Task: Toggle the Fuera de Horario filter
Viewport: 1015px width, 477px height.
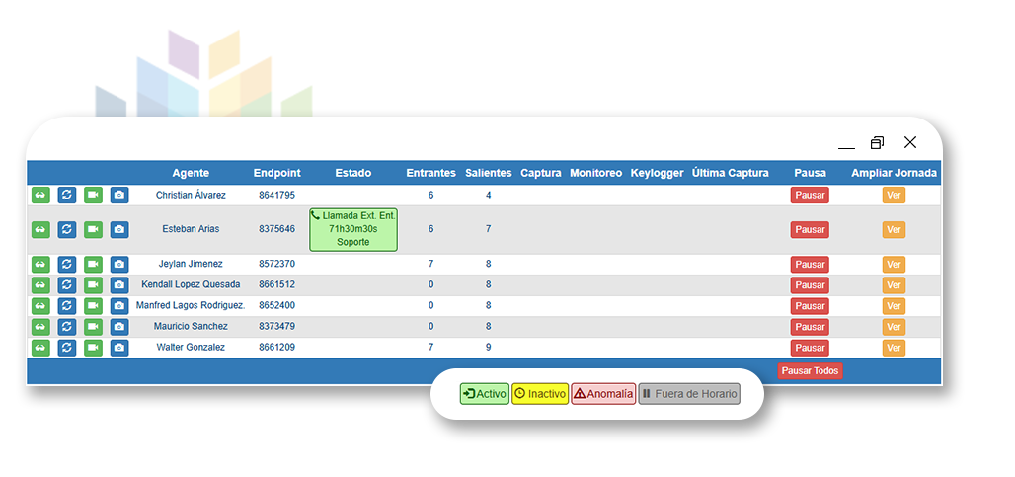Action: [x=688, y=394]
